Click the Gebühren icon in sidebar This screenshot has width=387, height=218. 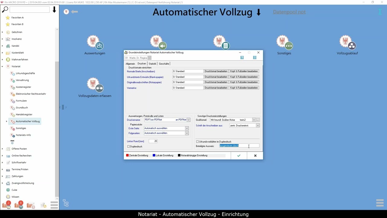click(8, 32)
